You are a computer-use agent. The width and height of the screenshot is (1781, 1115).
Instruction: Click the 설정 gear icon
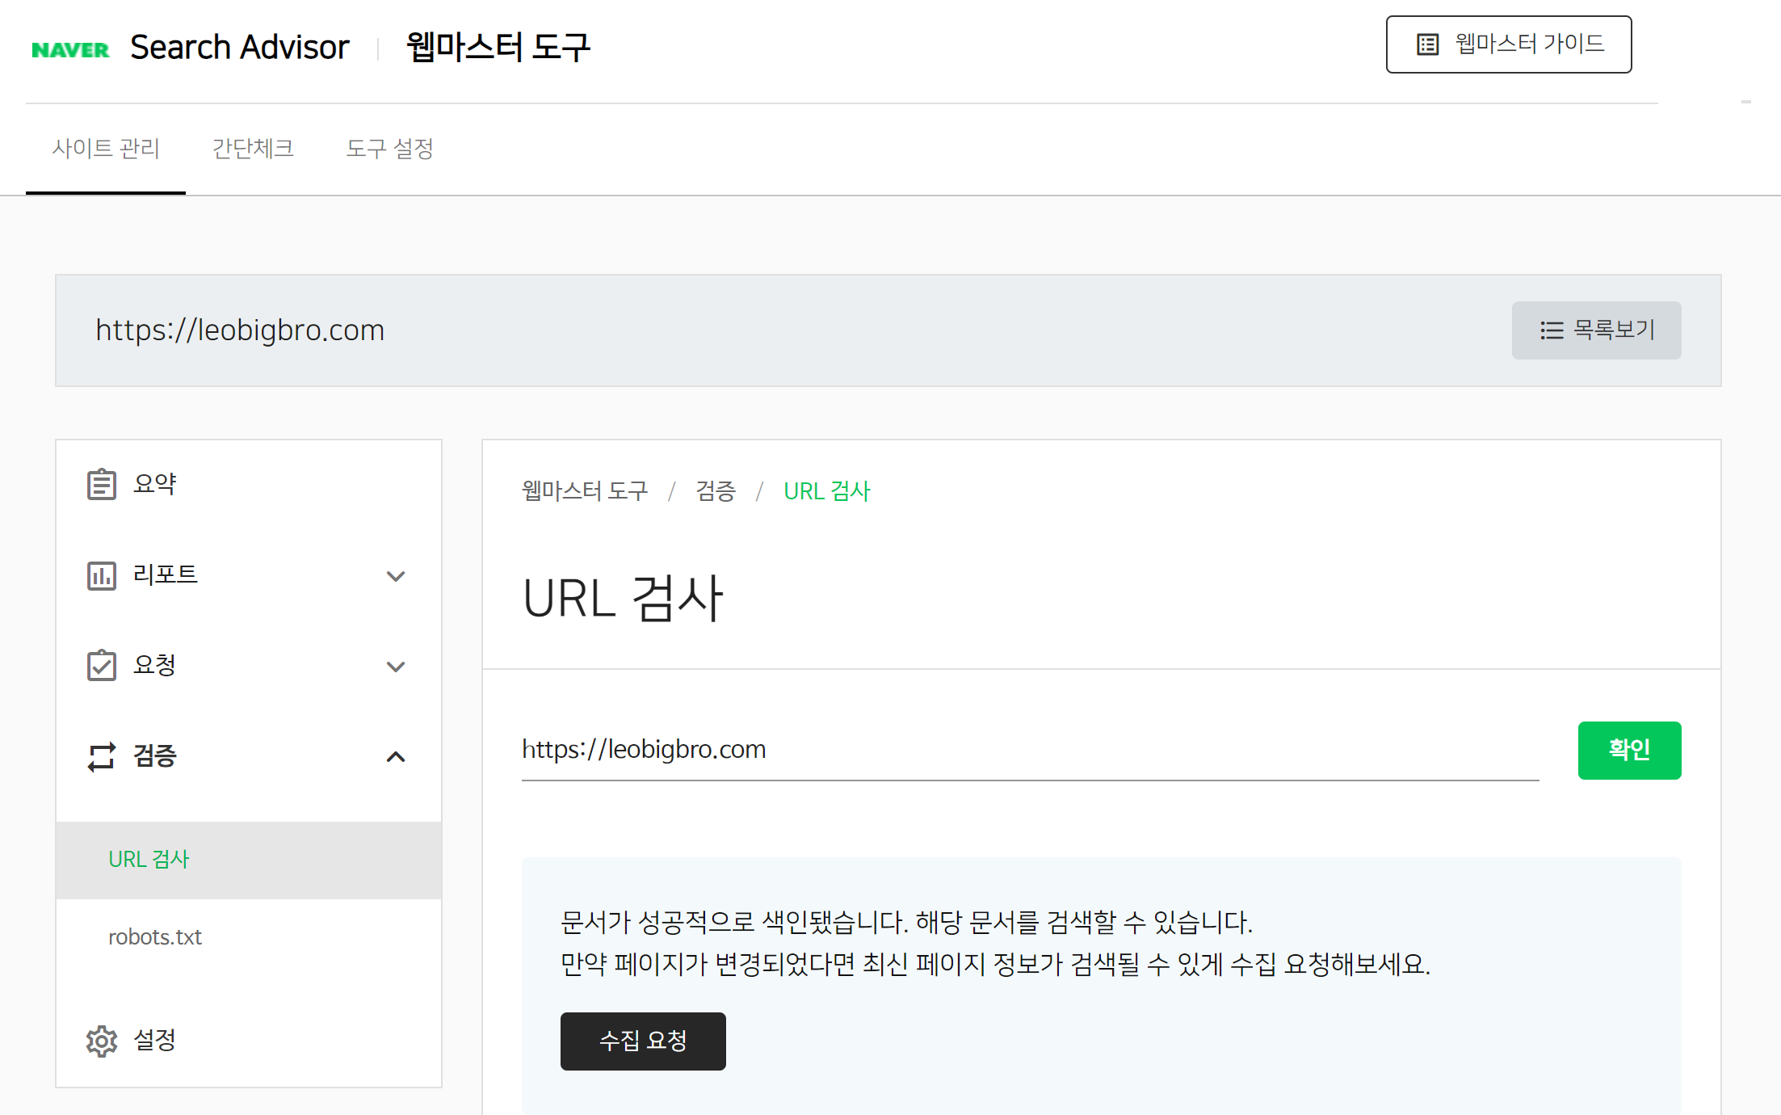(x=102, y=1041)
